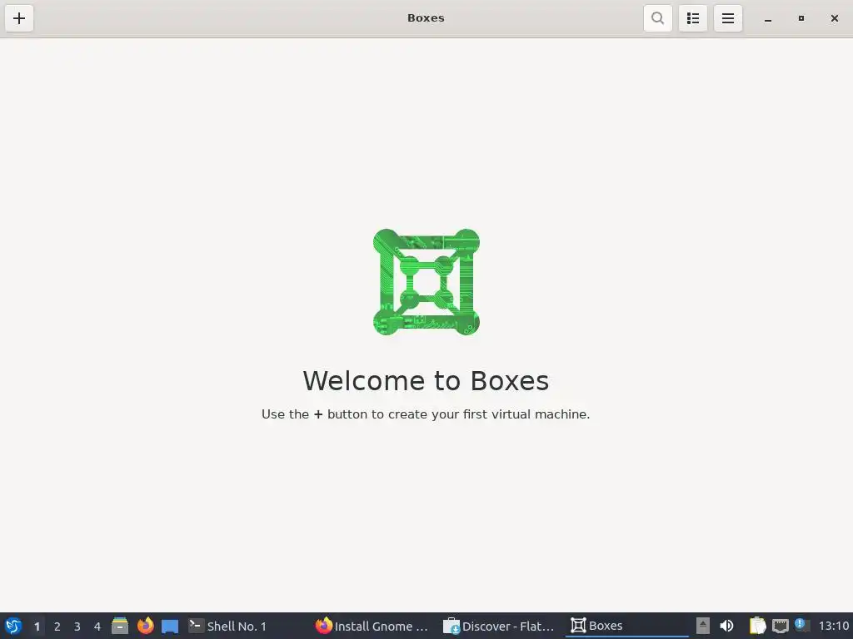Switch to workspace 3
Screen dimensions: 853x639
77,627
